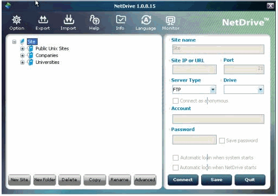Click the Import toolbar icon
Screen dimensions: 278x196
pyautogui.click(x=69, y=20)
